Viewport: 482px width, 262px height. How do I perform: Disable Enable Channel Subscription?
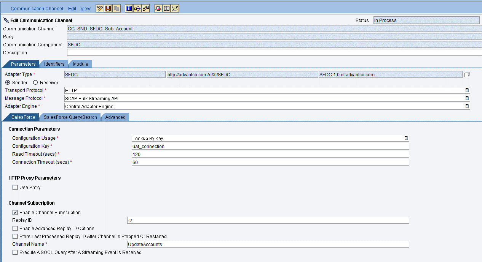pyautogui.click(x=15, y=212)
